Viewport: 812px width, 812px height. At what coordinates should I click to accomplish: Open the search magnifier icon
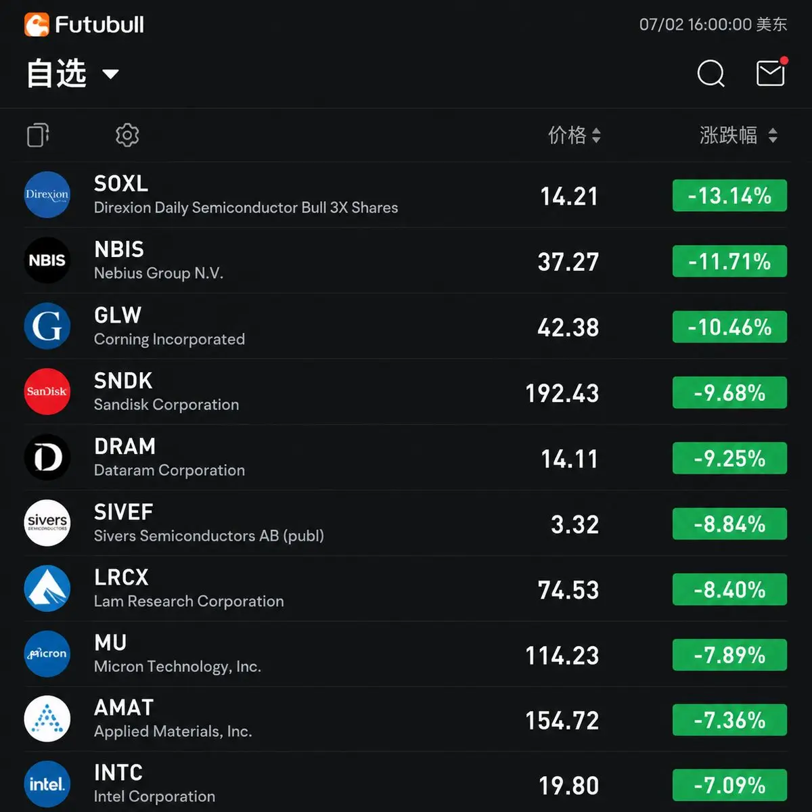[710, 73]
